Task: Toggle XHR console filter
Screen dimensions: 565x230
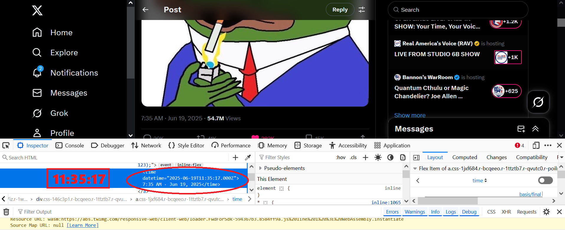Action: [506, 212]
